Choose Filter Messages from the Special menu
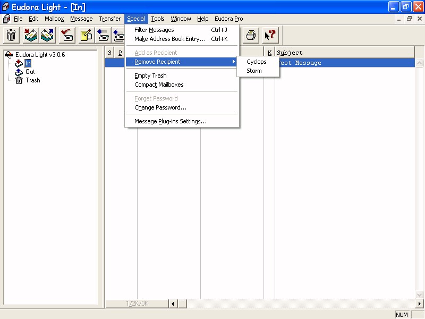Image resolution: width=425 pixels, height=319 pixels. click(182, 30)
